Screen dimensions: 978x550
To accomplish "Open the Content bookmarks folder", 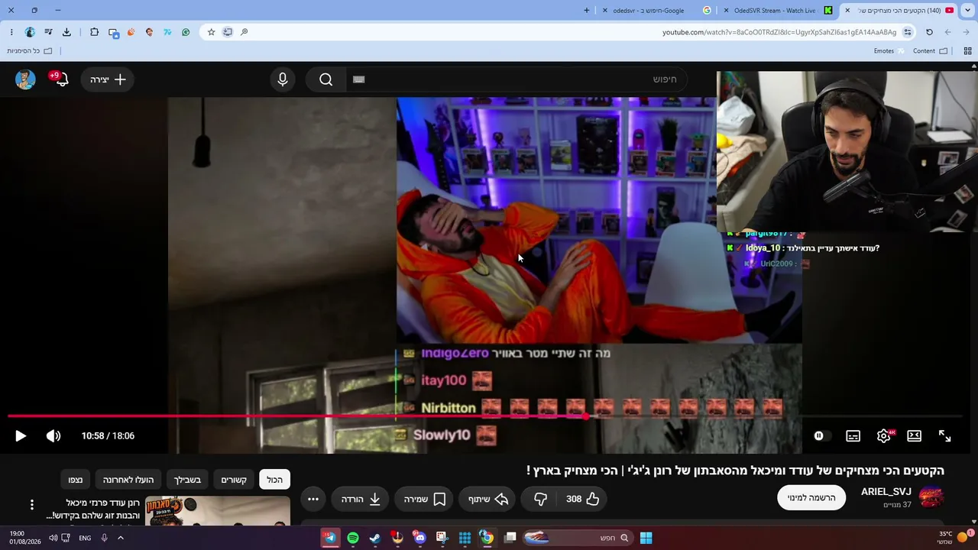I will pyautogui.click(x=930, y=51).
